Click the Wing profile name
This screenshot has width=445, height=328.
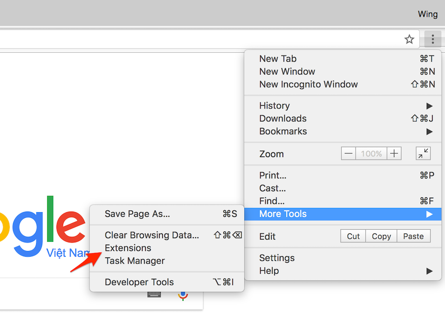tap(428, 14)
